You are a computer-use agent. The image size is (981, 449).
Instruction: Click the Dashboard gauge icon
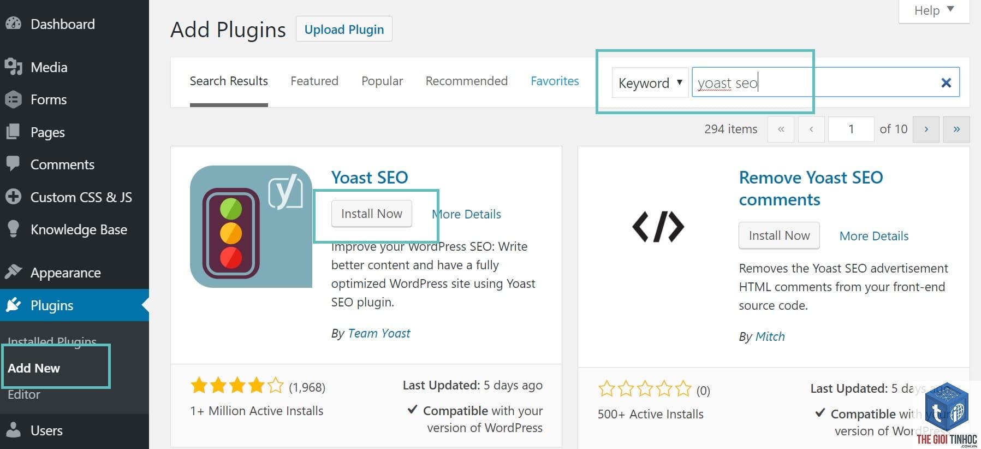point(13,23)
